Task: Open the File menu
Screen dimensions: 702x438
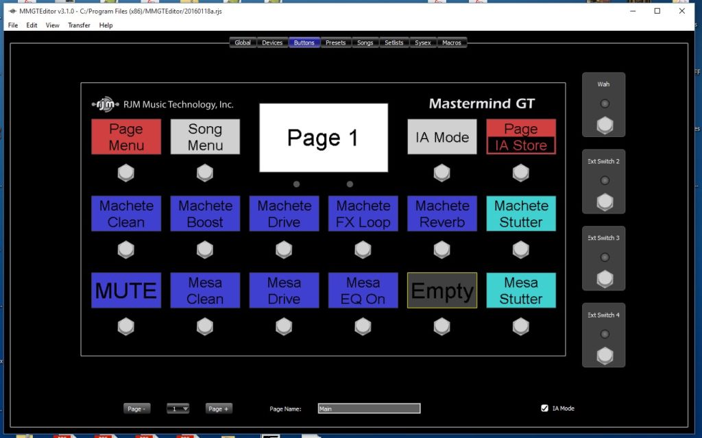Action: click(13, 25)
